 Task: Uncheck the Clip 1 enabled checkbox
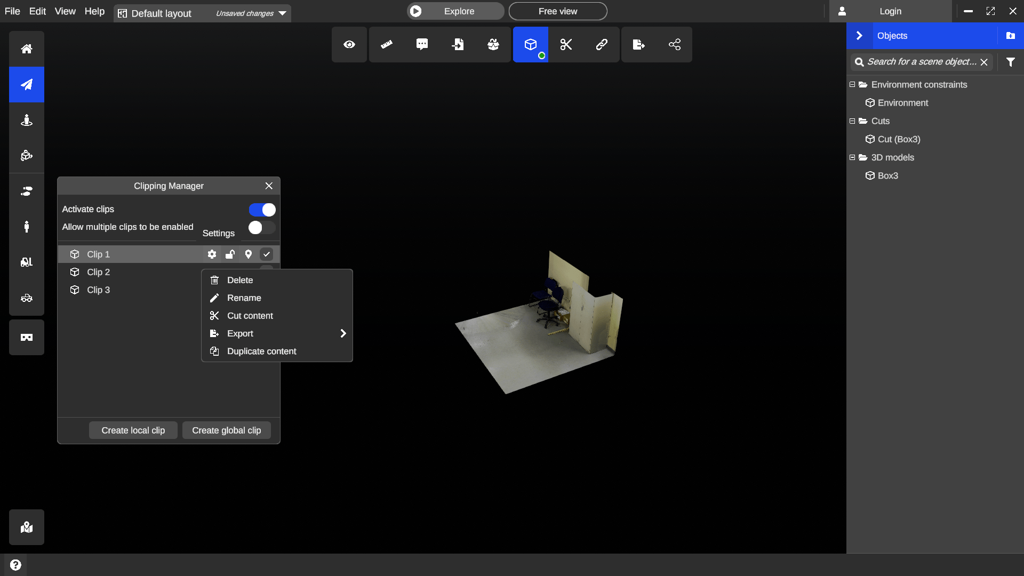pyautogui.click(x=266, y=254)
